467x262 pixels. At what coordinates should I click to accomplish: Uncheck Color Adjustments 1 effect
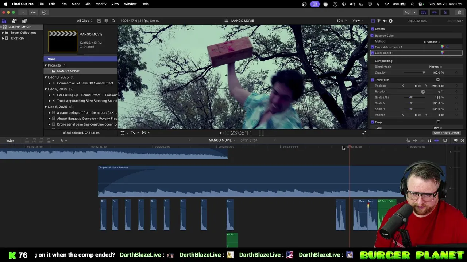pos(372,47)
